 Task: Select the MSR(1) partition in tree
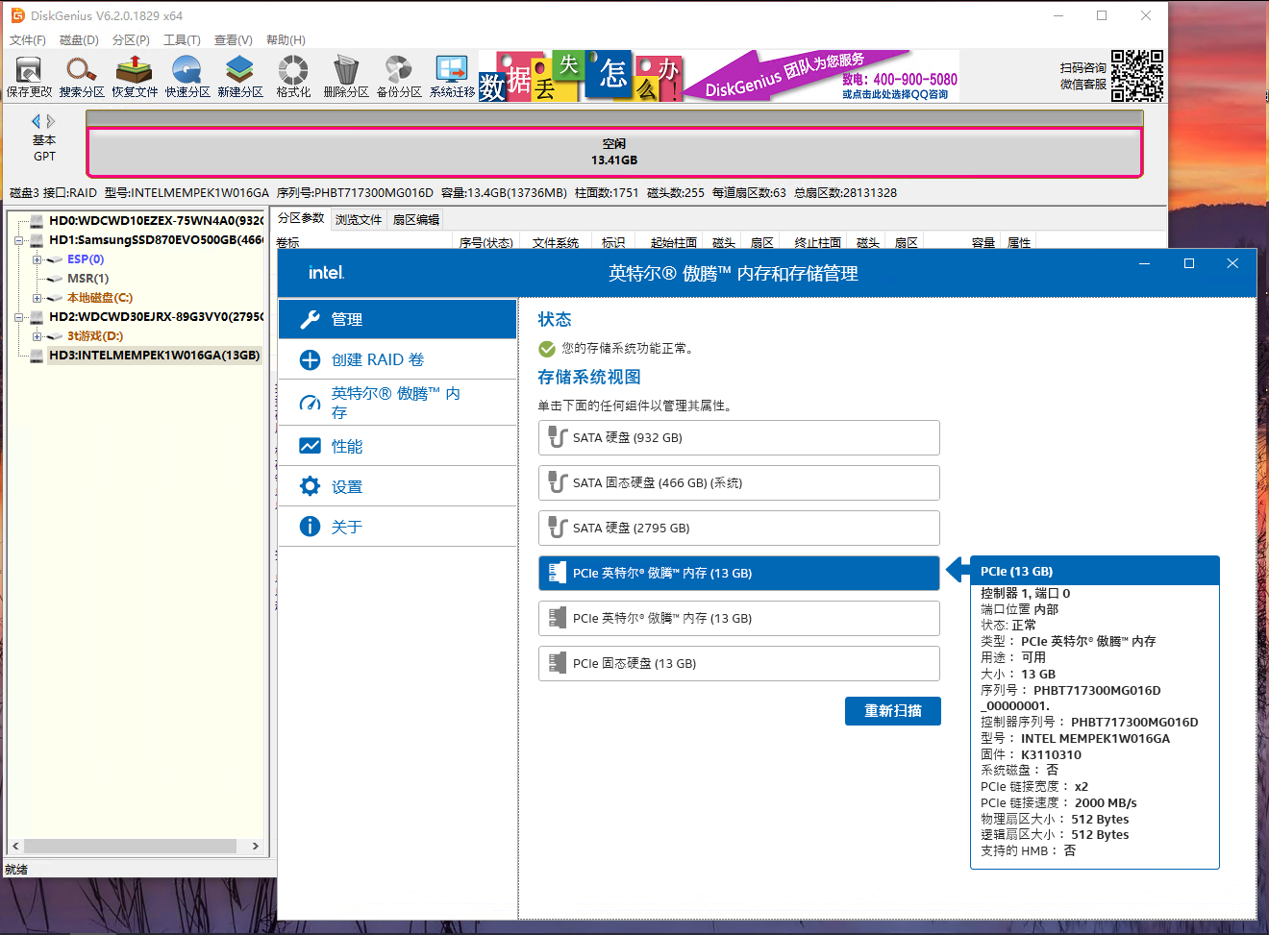[x=87, y=279]
